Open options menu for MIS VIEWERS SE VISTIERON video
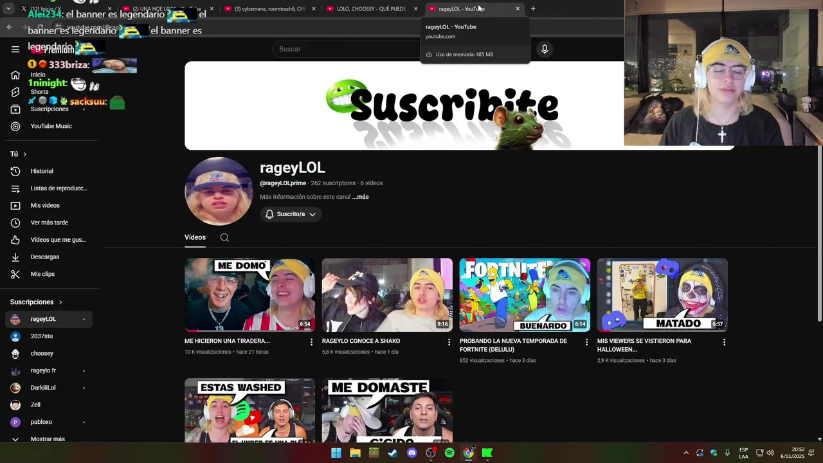 tap(724, 342)
